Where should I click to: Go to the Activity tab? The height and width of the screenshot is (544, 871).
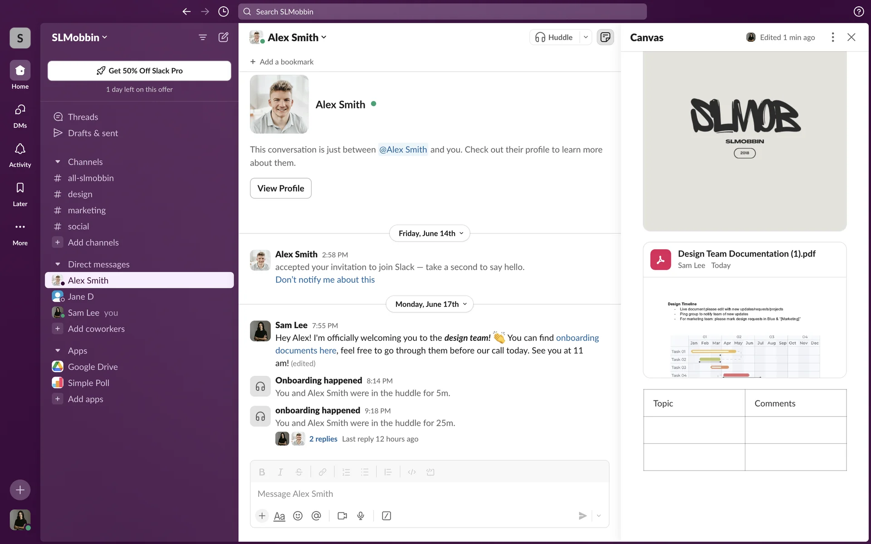click(x=20, y=154)
